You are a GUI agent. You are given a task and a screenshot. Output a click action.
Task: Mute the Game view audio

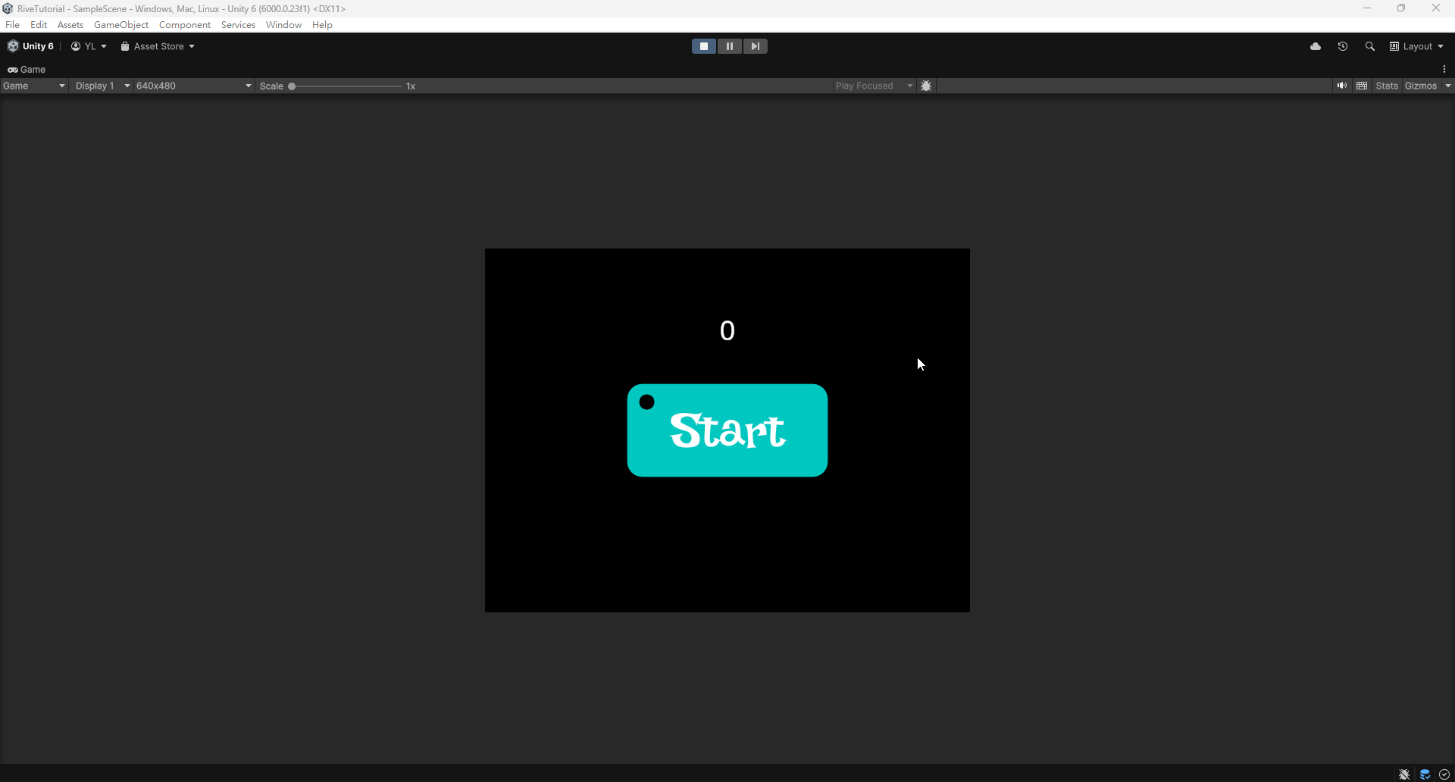[1342, 86]
